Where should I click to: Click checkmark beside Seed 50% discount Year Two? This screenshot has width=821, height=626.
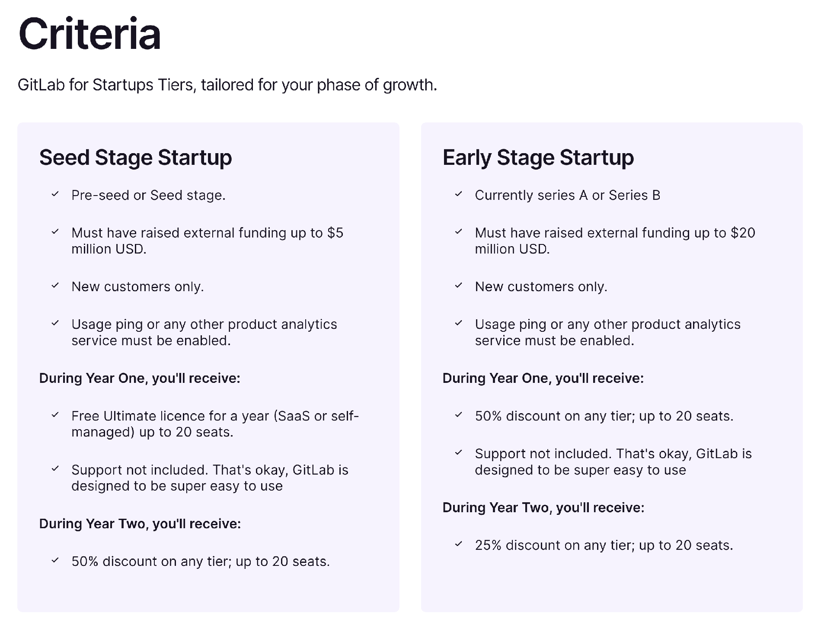(x=55, y=560)
